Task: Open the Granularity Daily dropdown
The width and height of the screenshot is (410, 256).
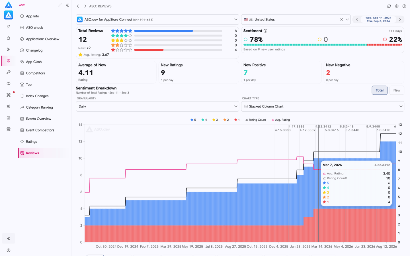Action: pyautogui.click(x=157, y=106)
